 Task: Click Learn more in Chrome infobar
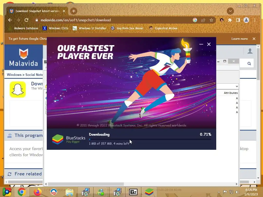[240, 39]
